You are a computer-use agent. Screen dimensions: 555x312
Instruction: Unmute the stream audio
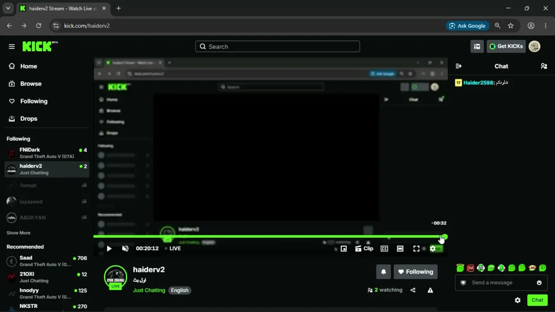point(125,248)
